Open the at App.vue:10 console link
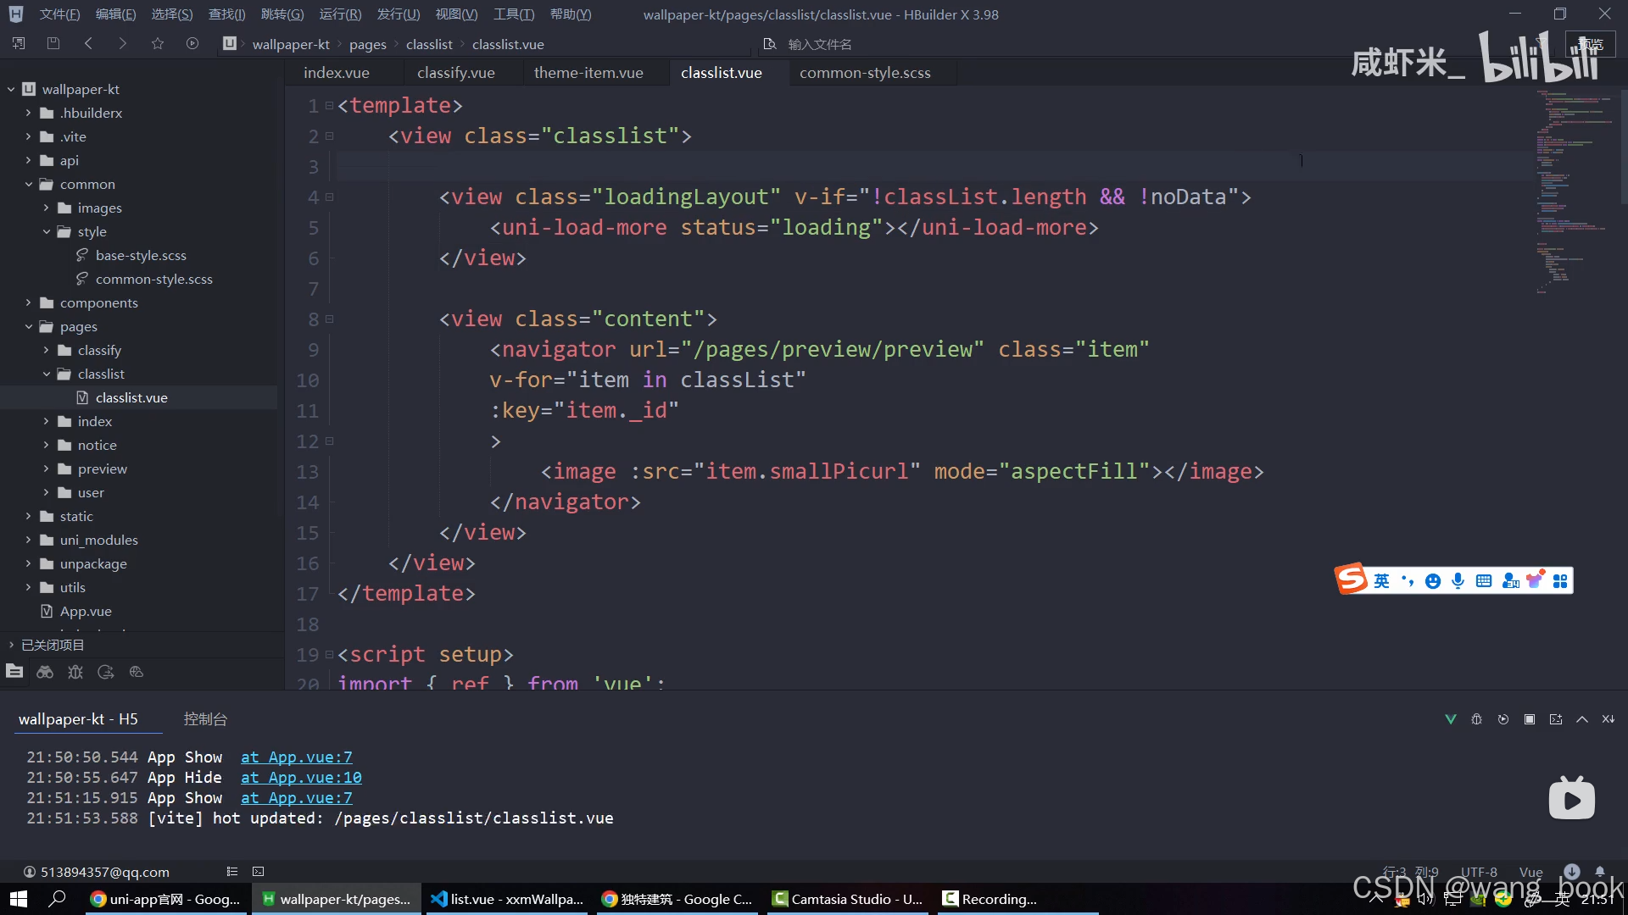Screen dimensions: 1628x915 (x=301, y=777)
